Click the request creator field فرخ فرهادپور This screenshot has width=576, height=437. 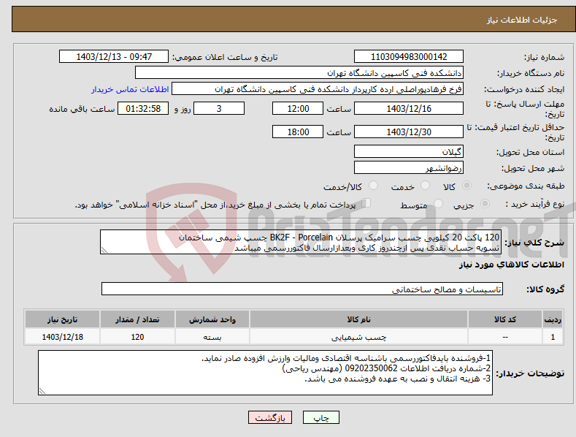point(318,89)
